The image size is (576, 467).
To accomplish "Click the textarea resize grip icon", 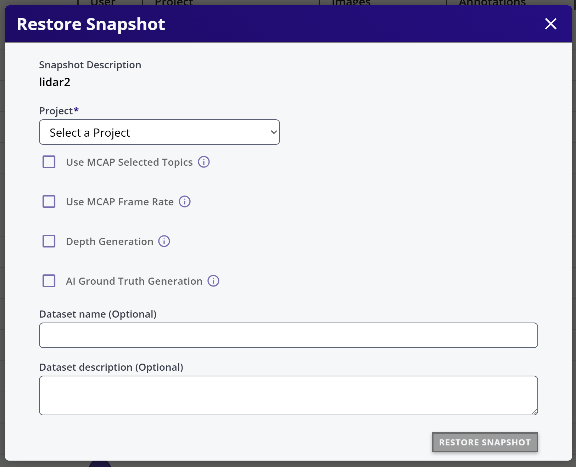I will 535,412.
